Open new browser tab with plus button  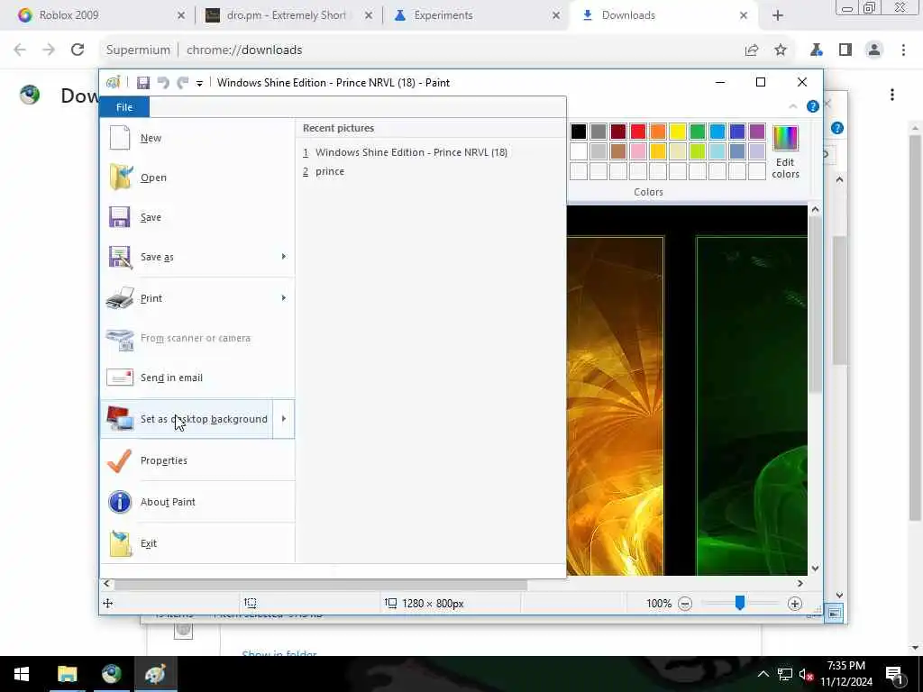click(778, 15)
